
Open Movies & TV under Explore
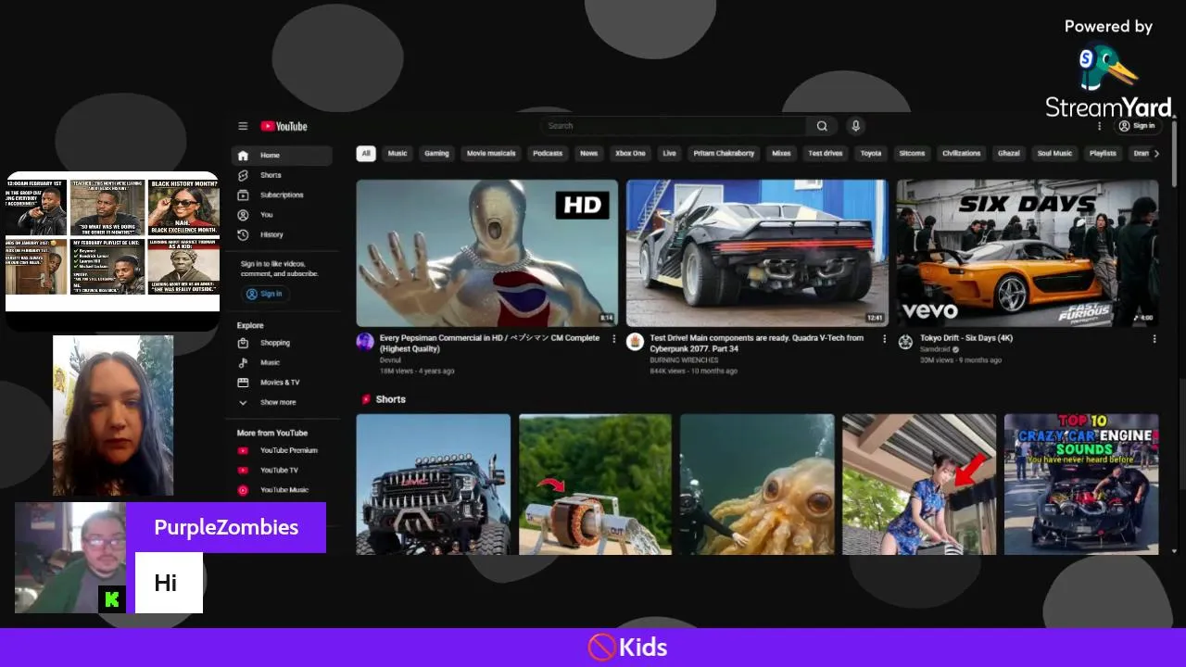pos(281,383)
